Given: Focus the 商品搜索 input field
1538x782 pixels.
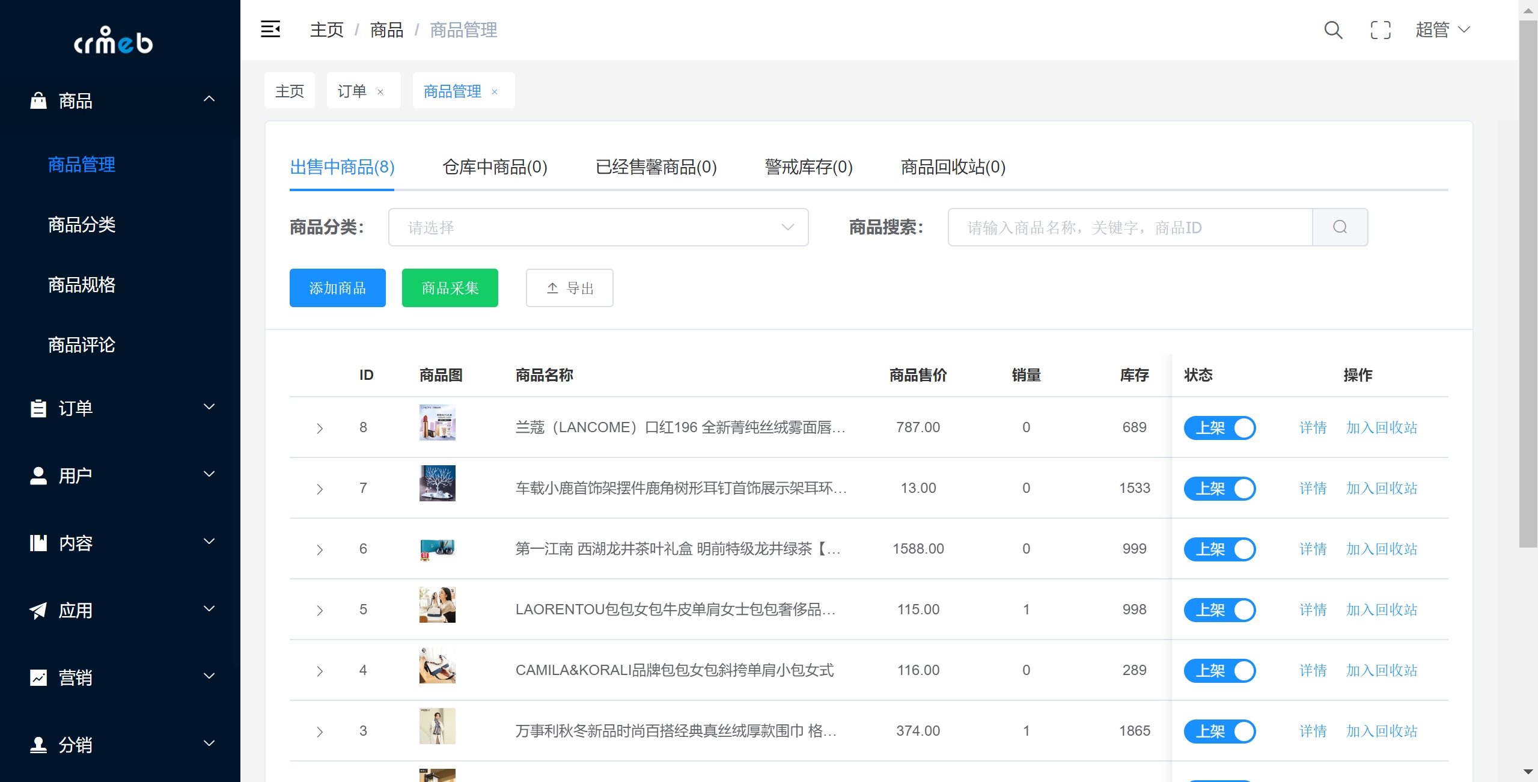Looking at the screenshot, I should 1130,227.
